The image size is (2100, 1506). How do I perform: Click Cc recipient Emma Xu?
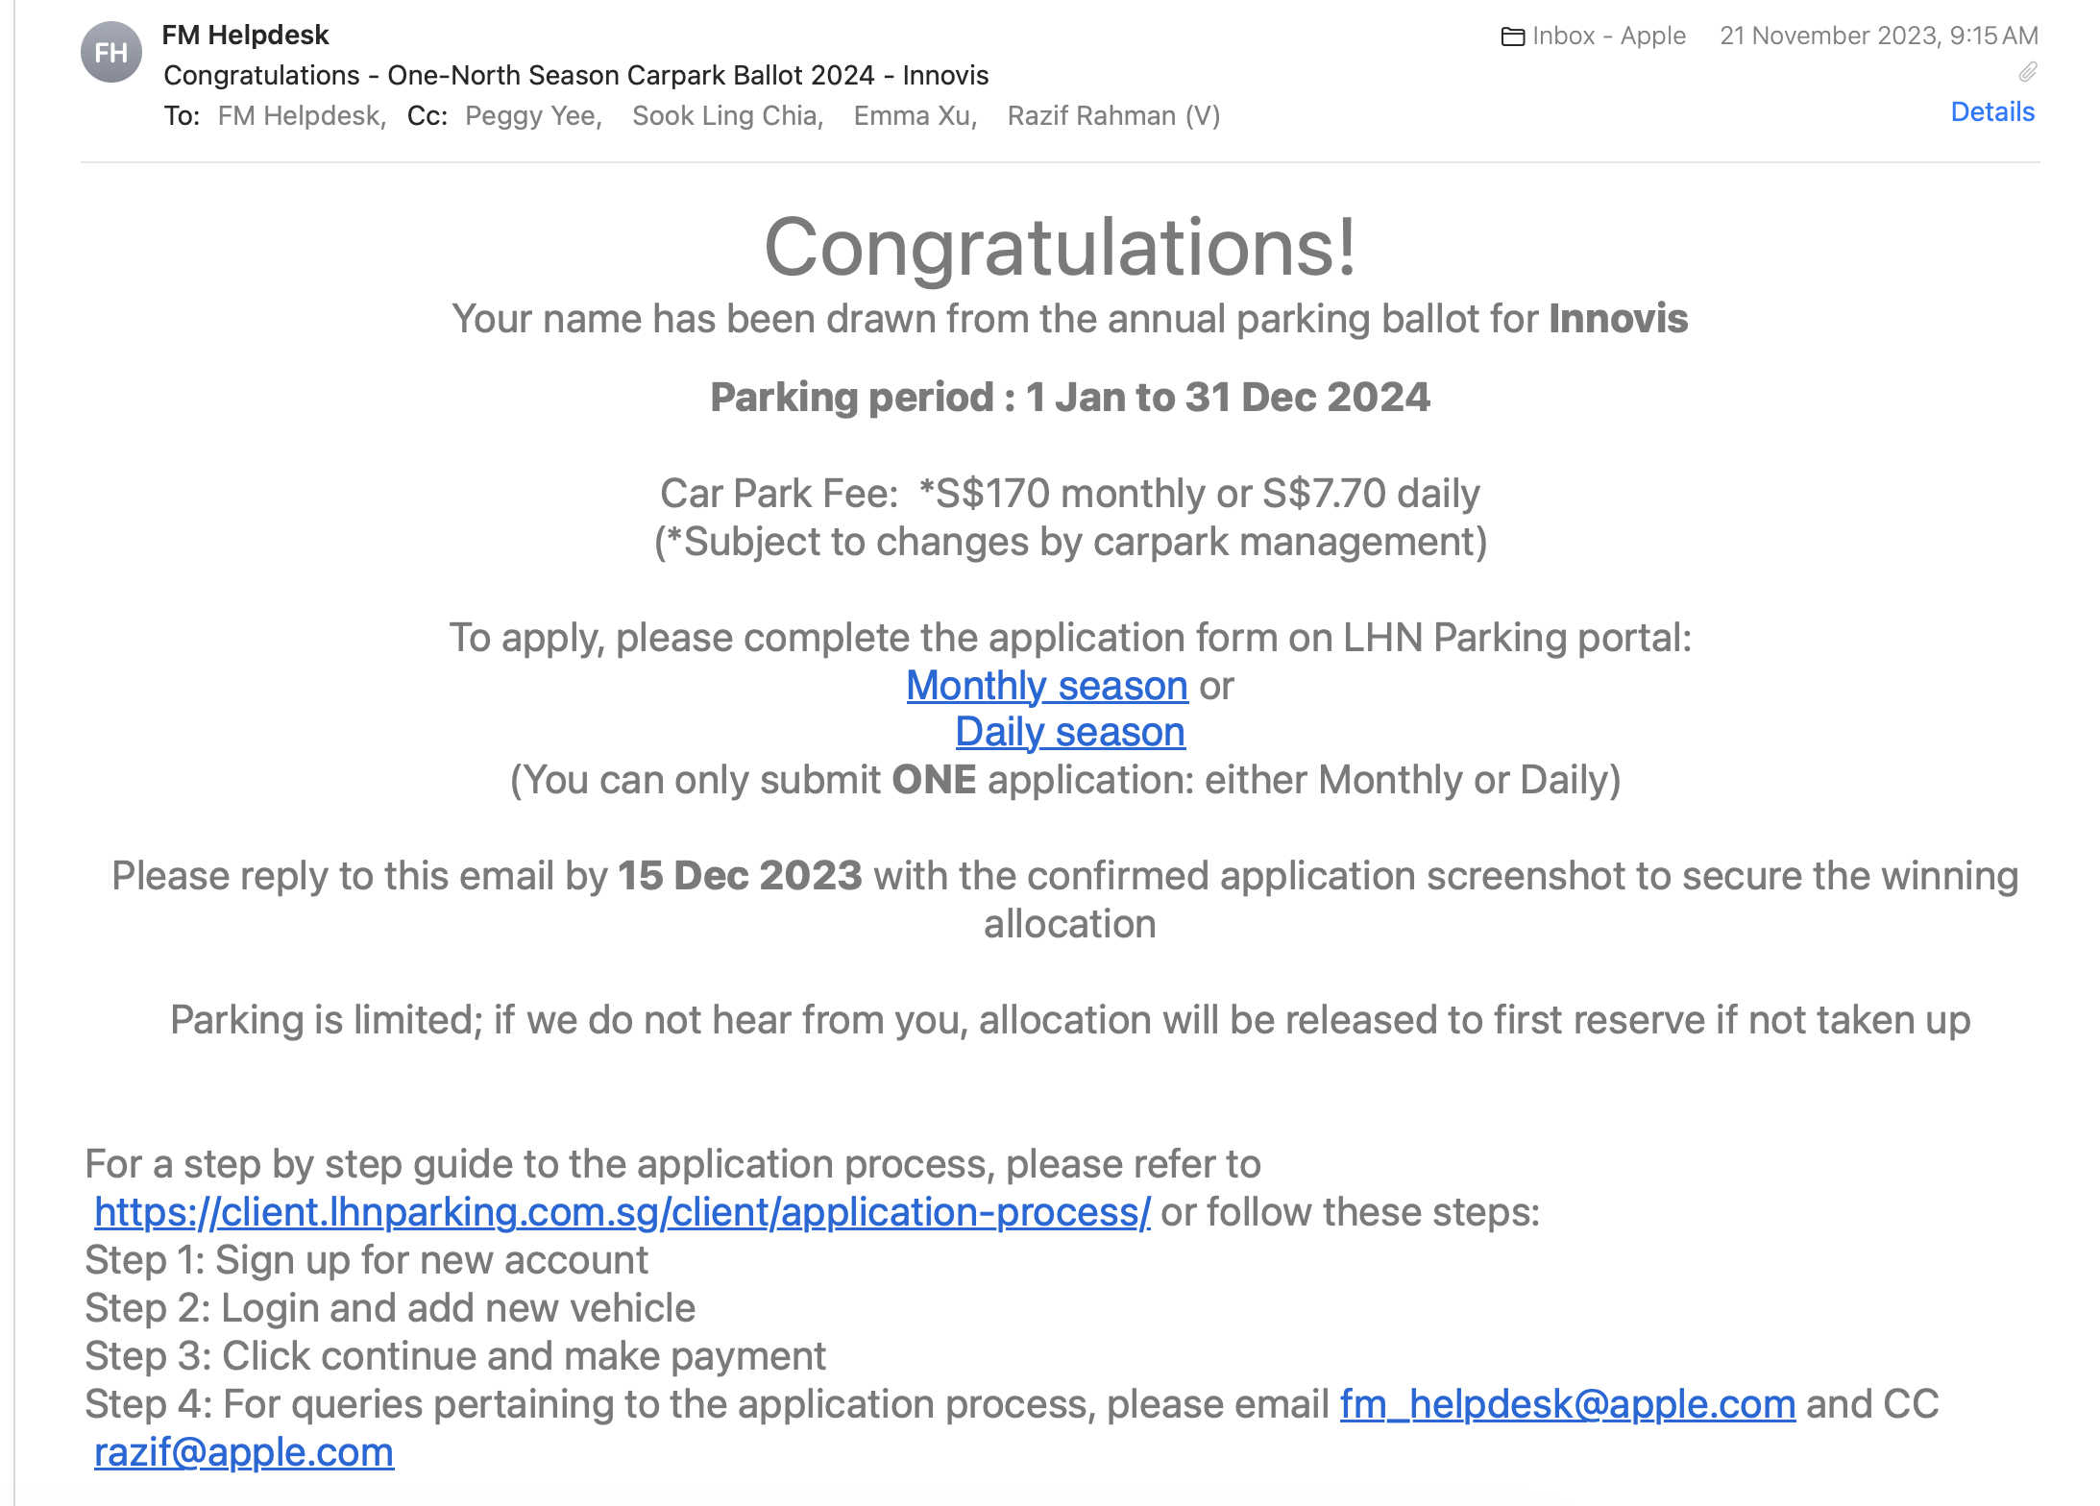(x=914, y=116)
